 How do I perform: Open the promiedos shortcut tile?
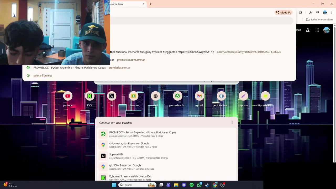[x=177, y=99]
